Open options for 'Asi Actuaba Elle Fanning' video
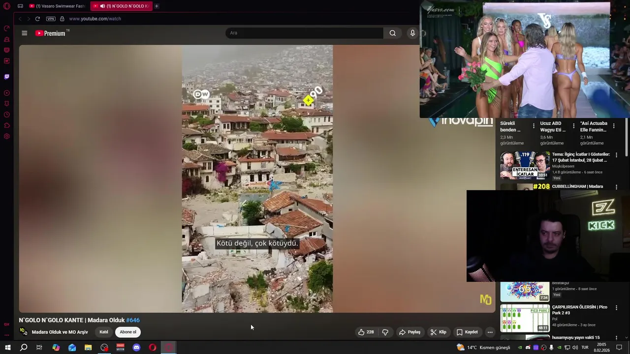The image size is (630, 354). point(613,126)
